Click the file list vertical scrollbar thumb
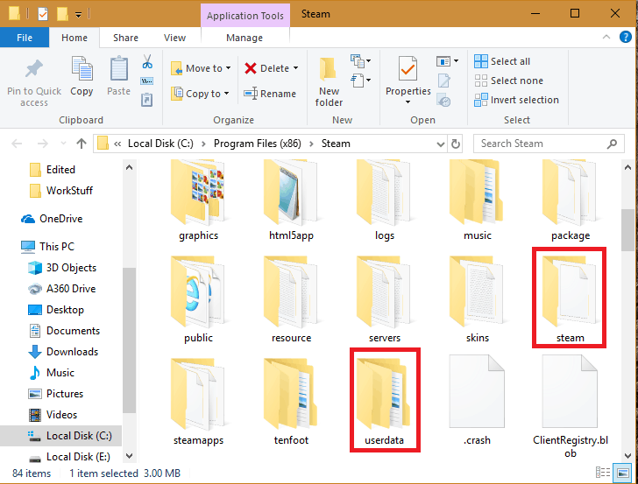This screenshot has width=638, height=484. pyautogui.click(x=627, y=230)
